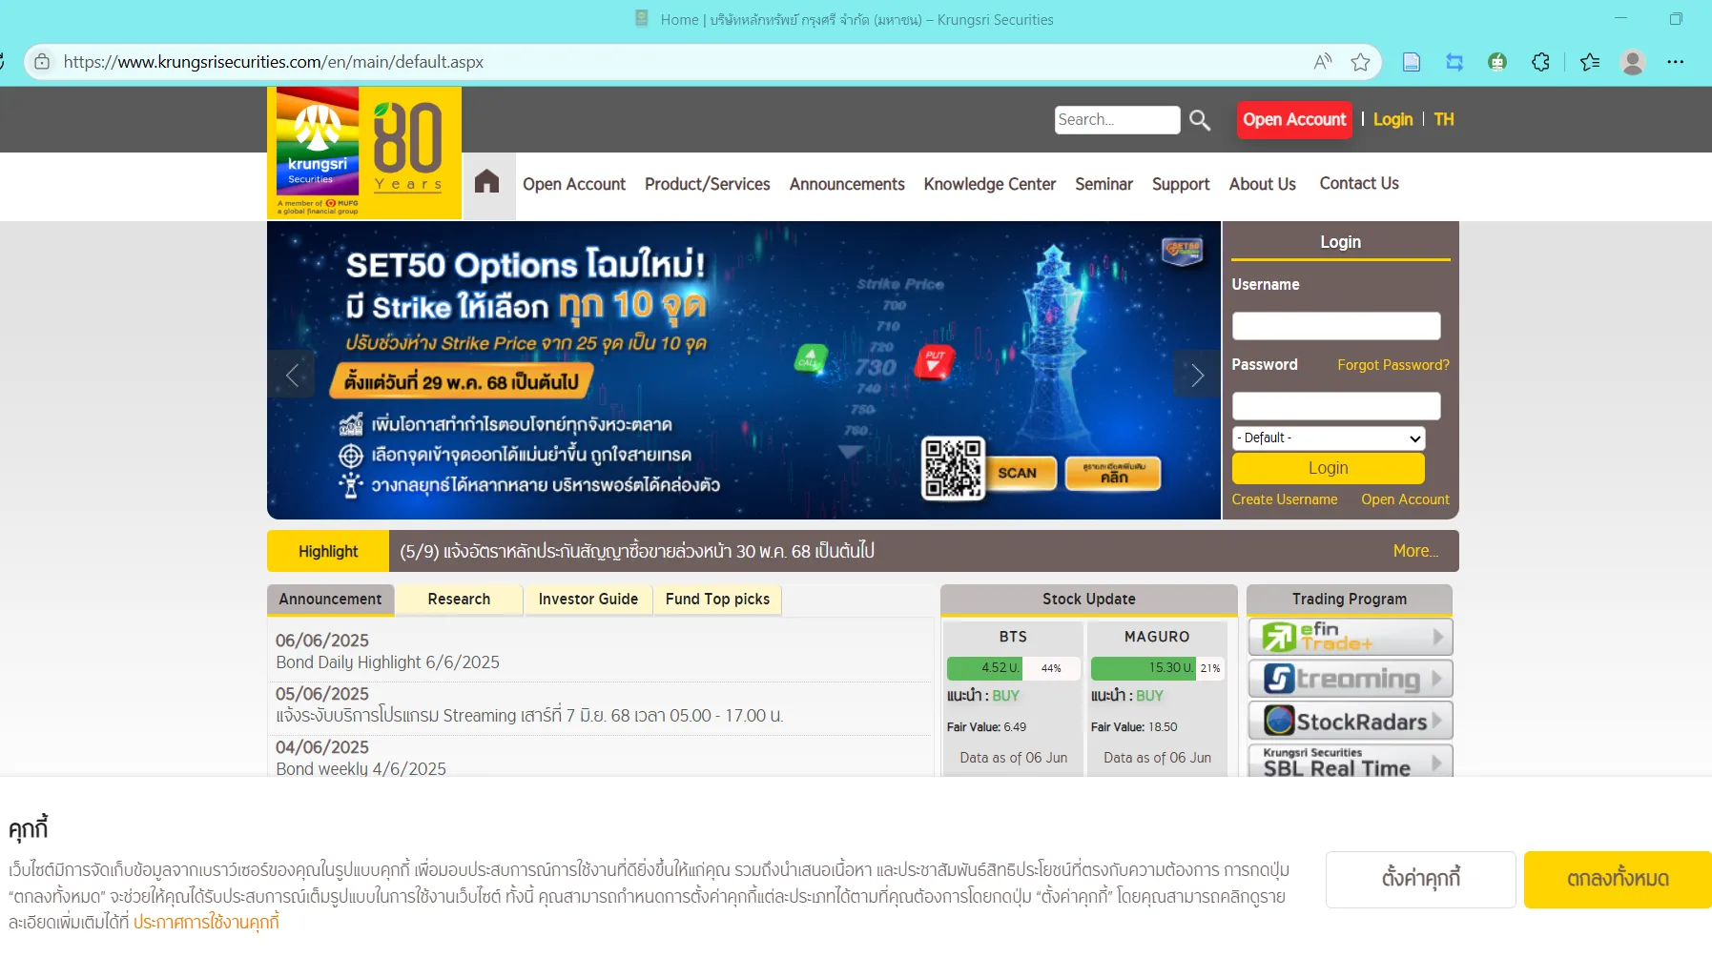Click the BTS stock header
The width and height of the screenshot is (1712, 957).
(1013, 637)
